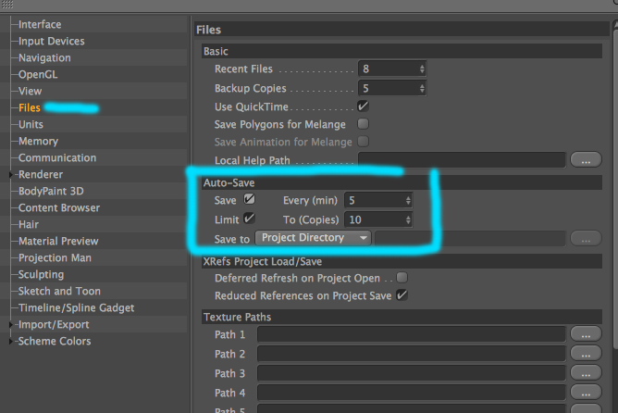This screenshot has height=413, width=618.
Task: Toggle the Auto-Save Save checkbox
Action: point(249,199)
